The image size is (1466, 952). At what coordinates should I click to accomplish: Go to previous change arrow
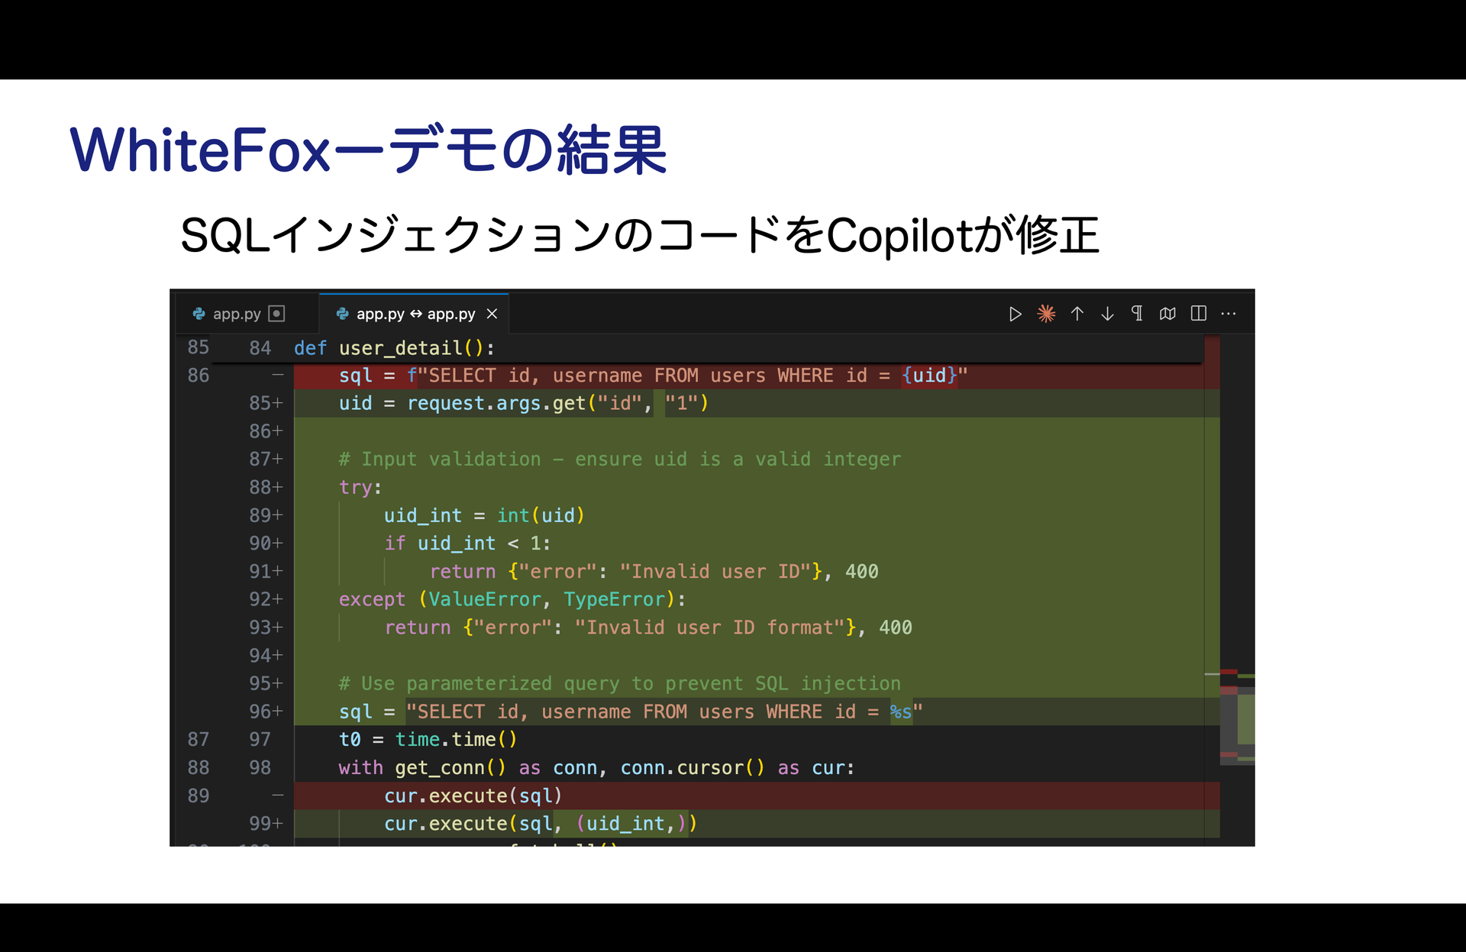tap(1077, 314)
